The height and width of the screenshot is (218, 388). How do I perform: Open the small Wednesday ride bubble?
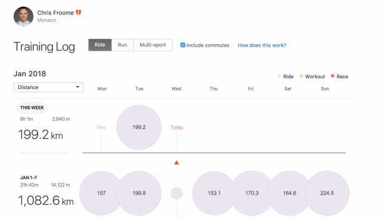[x=176, y=193]
